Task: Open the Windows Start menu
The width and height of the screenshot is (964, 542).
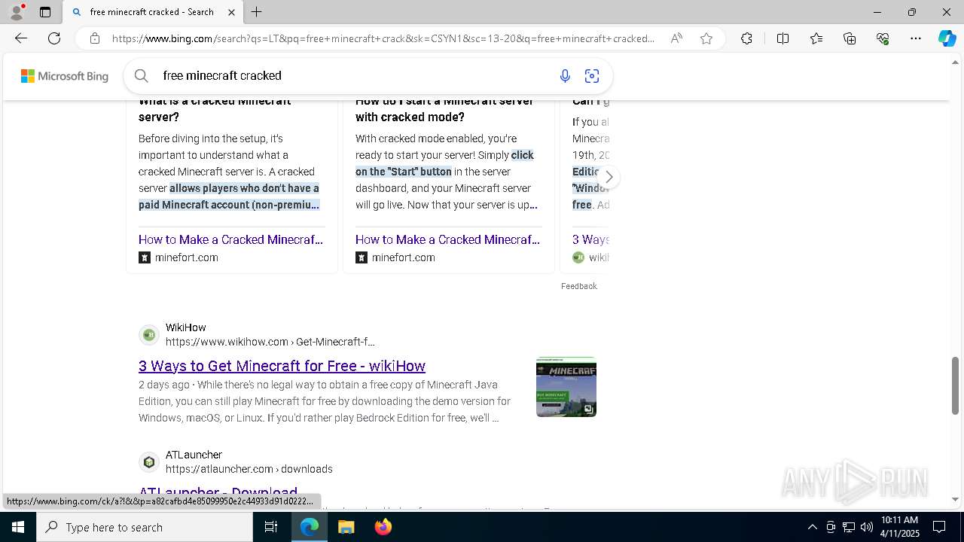Action: (x=18, y=527)
